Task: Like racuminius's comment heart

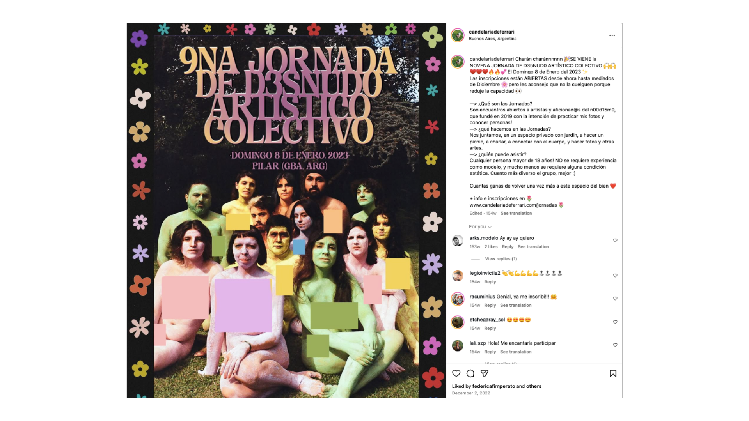Action: point(615,299)
